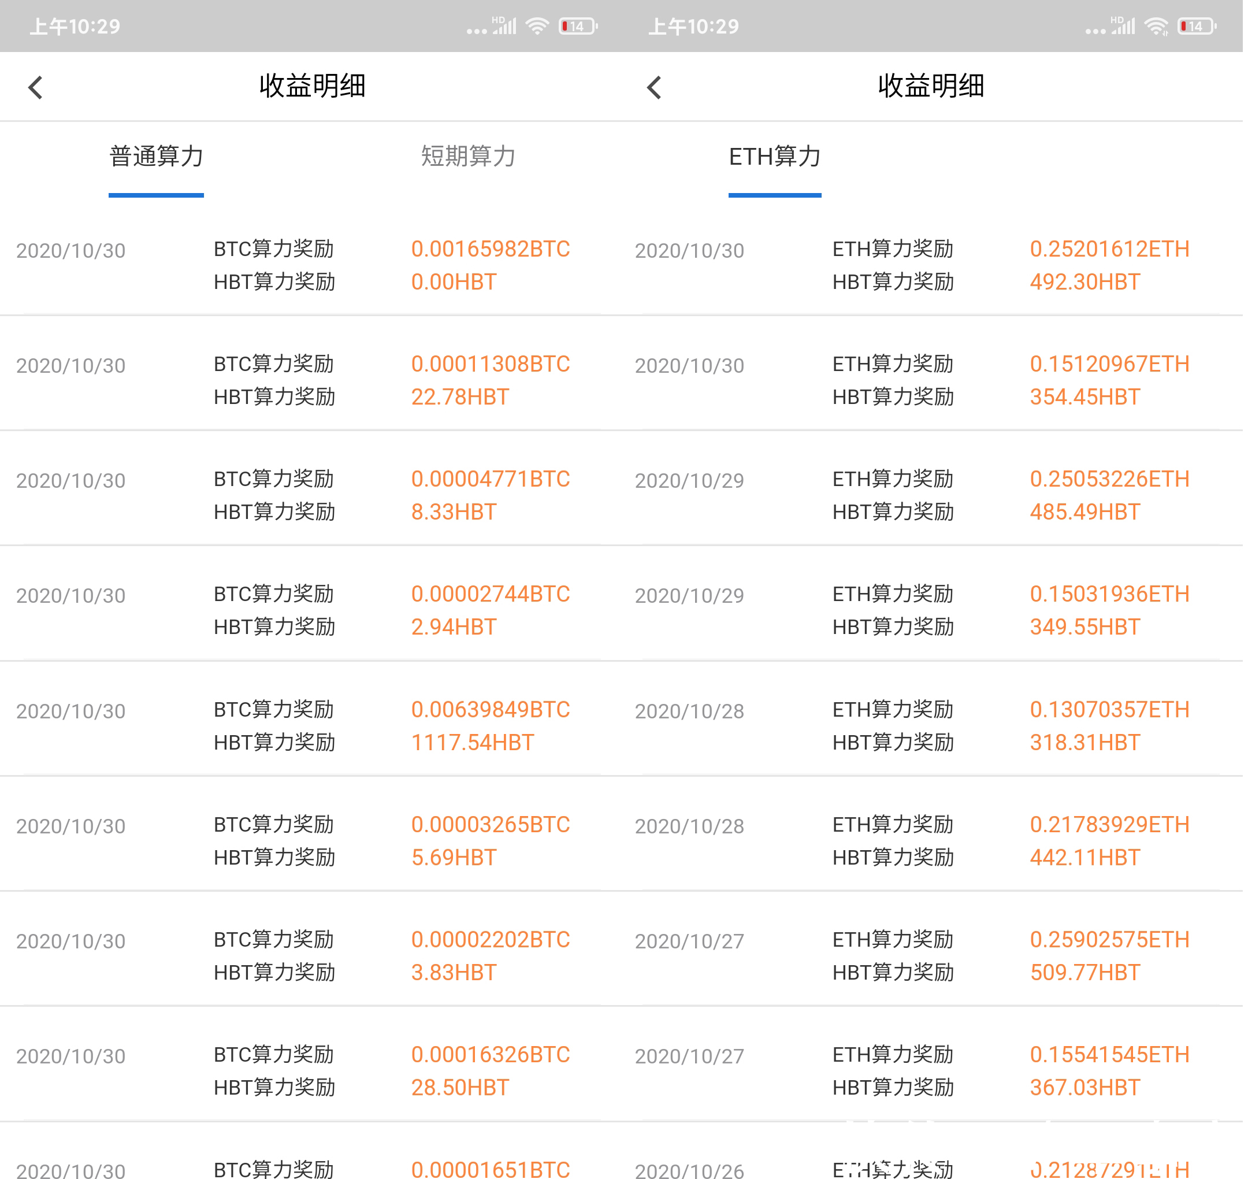Tap the date of the 0.00165982BTC entry

(x=71, y=251)
